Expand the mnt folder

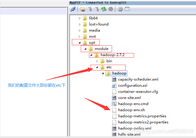[79, 37]
